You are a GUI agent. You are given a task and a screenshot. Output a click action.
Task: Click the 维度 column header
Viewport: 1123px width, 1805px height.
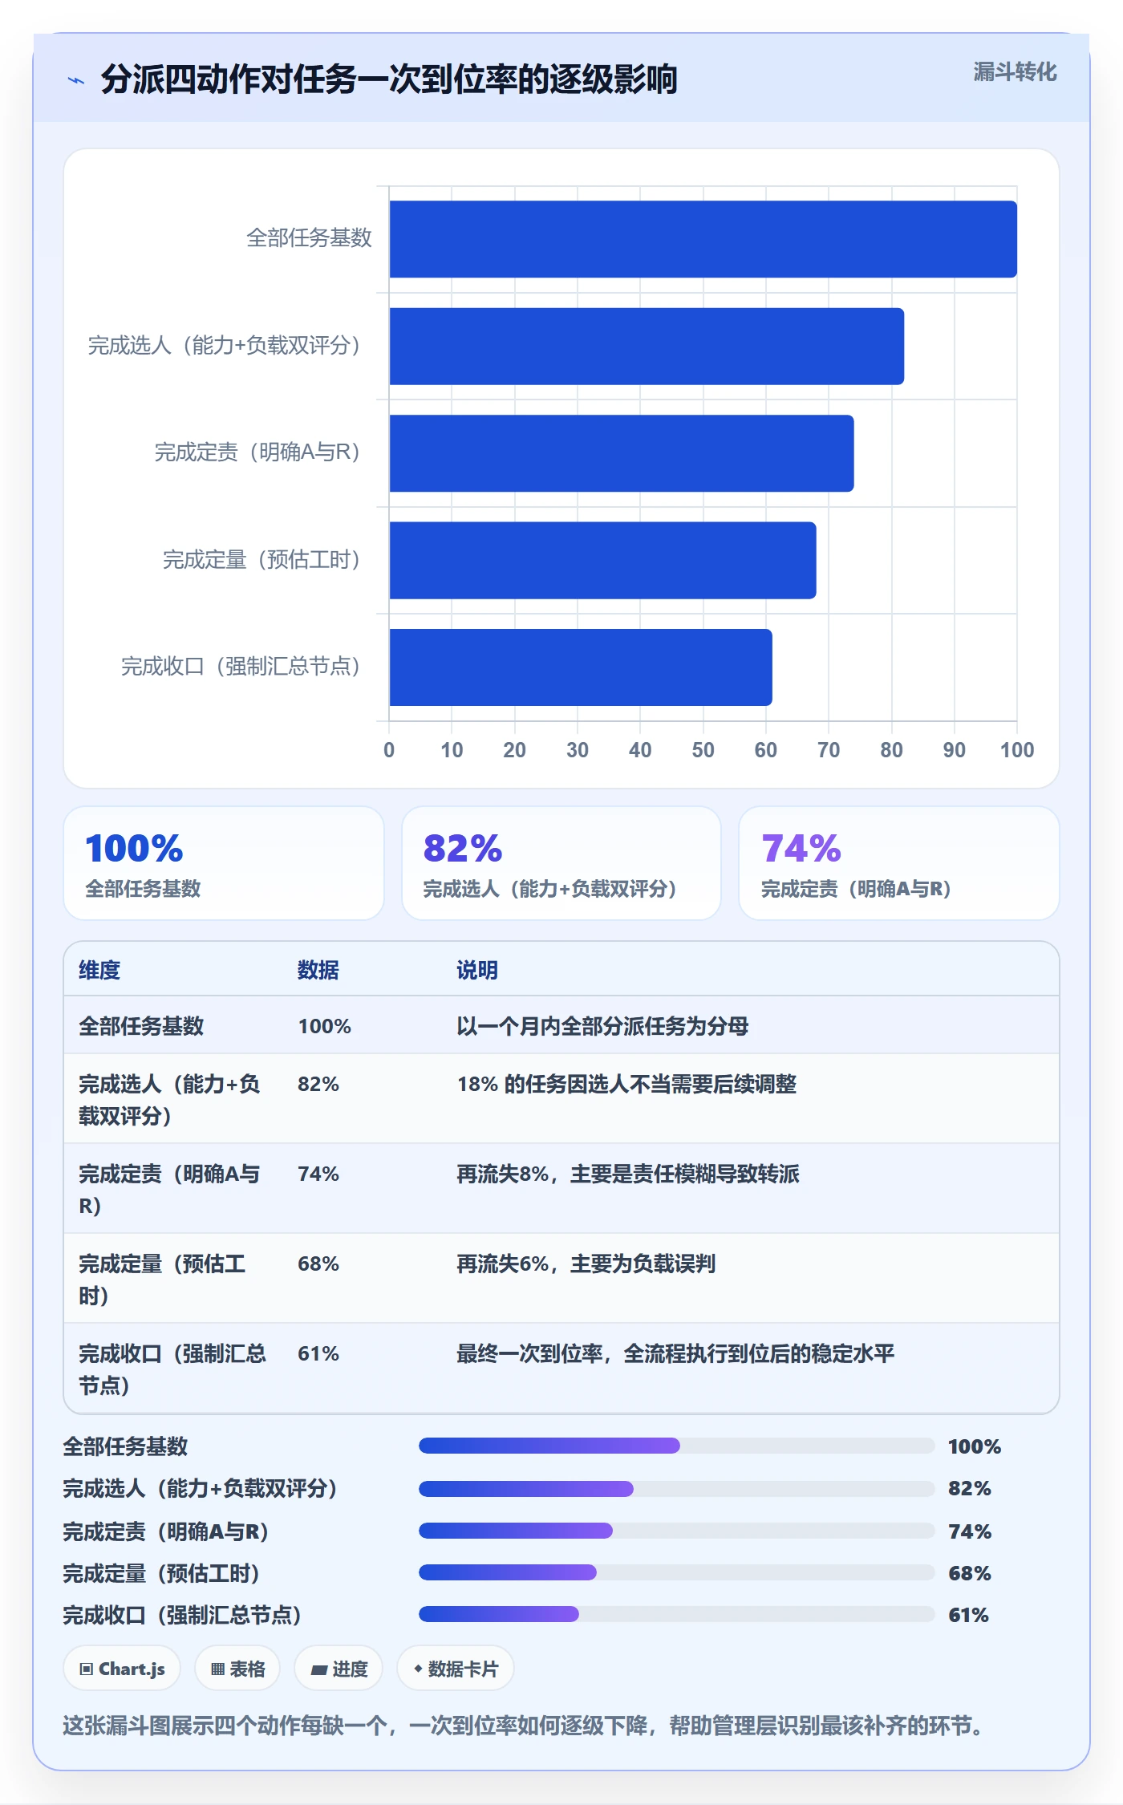tap(99, 970)
